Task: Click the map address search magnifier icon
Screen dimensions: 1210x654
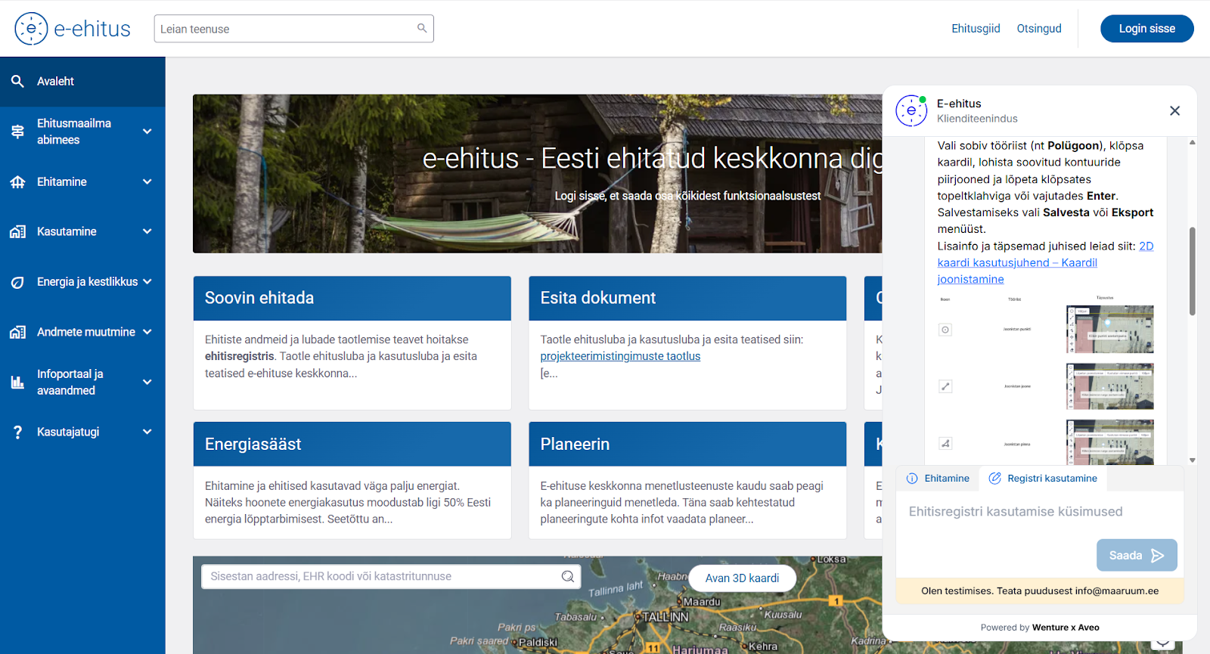Action: pyautogui.click(x=567, y=576)
